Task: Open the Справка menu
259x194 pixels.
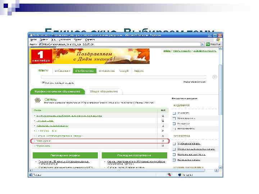Action: [x=90, y=40]
